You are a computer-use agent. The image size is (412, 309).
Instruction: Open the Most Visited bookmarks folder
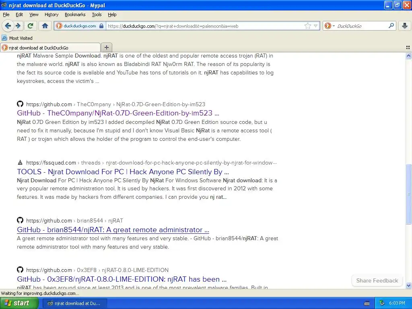(17, 38)
